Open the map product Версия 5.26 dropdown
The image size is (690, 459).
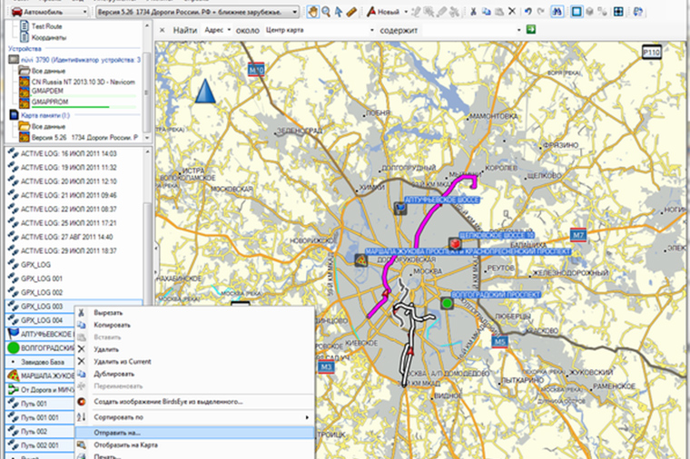[198, 12]
